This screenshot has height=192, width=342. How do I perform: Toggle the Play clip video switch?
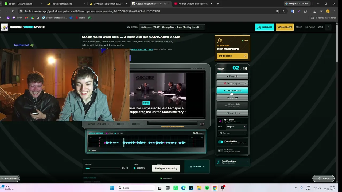point(220,142)
